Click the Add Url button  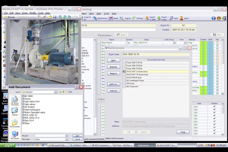tap(113, 91)
